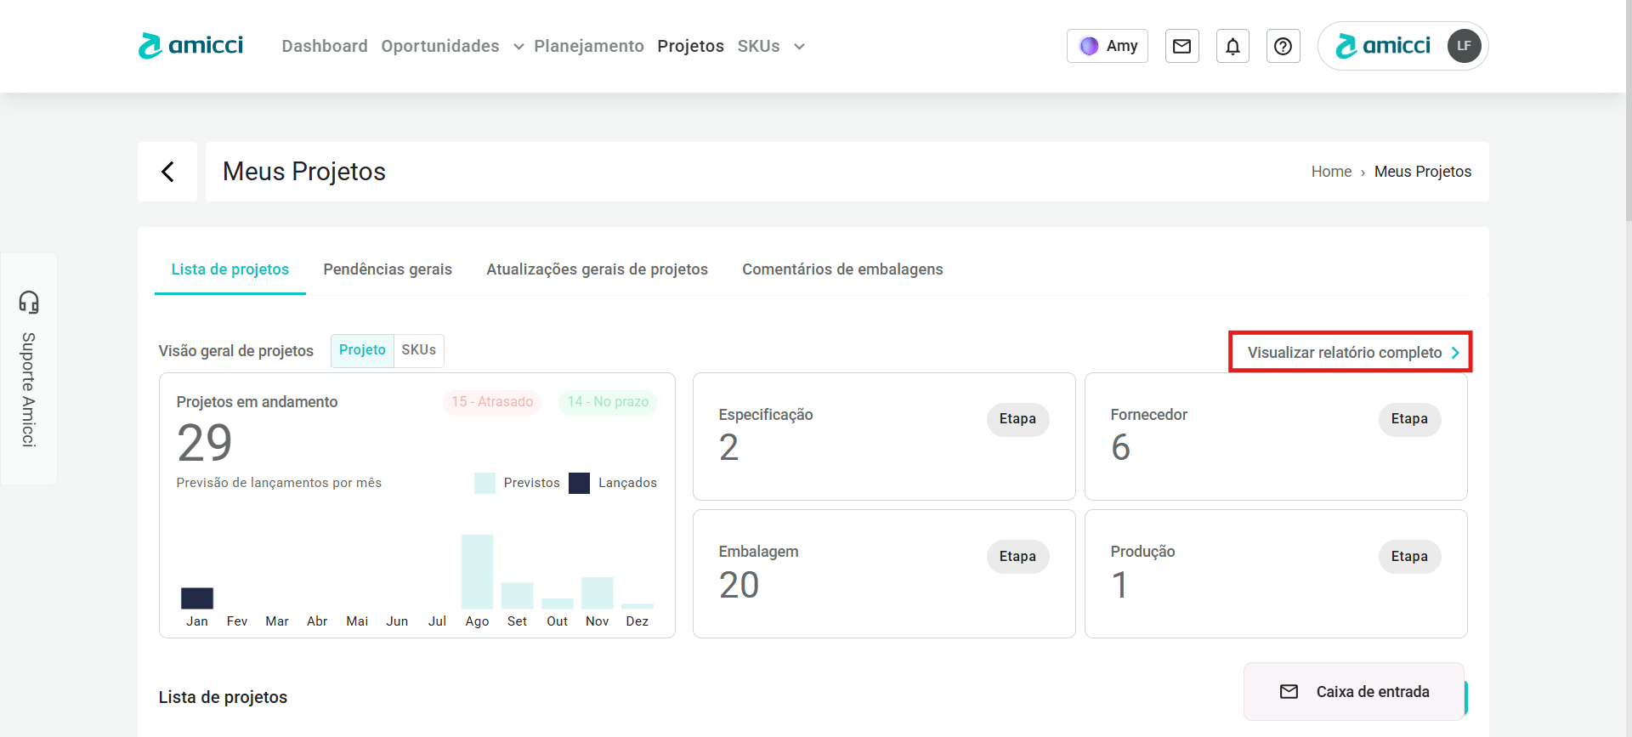
Task: Select the Projeto overview toggle
Action: click(x=362, y=350)
